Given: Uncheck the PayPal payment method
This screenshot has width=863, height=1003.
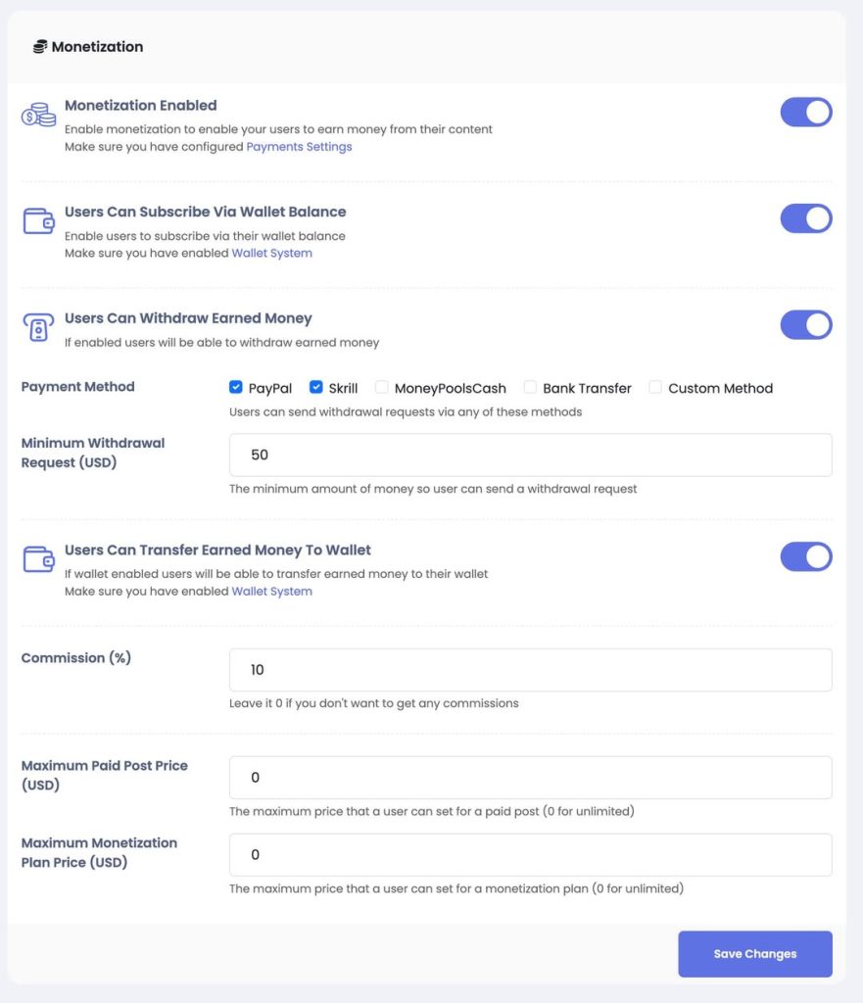Looking at the screenshot, I should [x=235, y=387].
